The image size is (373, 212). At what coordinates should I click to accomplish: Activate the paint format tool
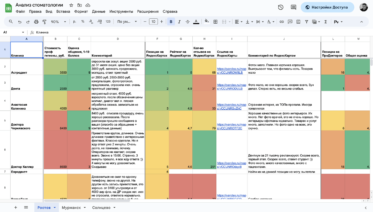tap(44, 22)
